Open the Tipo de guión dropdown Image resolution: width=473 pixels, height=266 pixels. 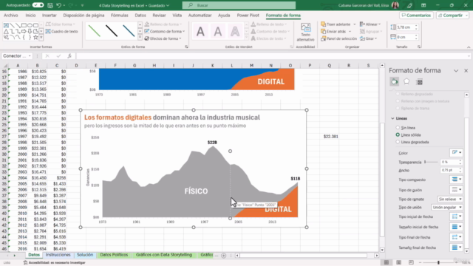tap(456, 190)
